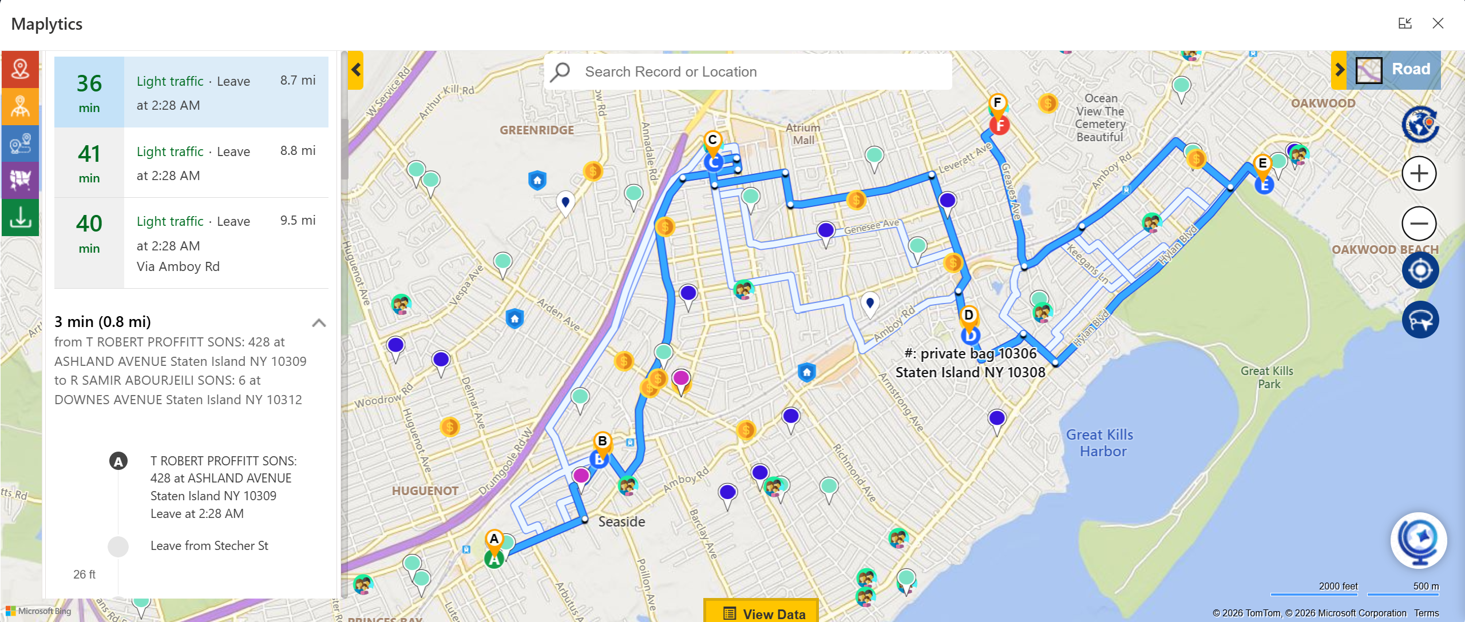The width and height of the screenshot is (1465, 622).
Task: Click the 3 min (0.8 mi) step header
Action: (102, 322)
